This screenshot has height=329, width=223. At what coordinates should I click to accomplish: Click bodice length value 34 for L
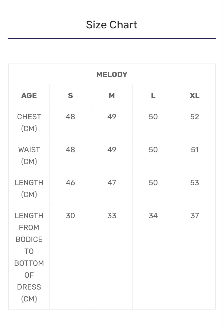[153, 216]
